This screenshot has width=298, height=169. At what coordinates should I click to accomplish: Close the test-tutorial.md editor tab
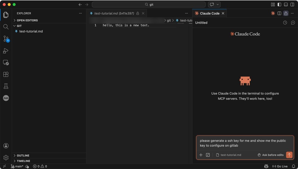[x=143, y=13]
